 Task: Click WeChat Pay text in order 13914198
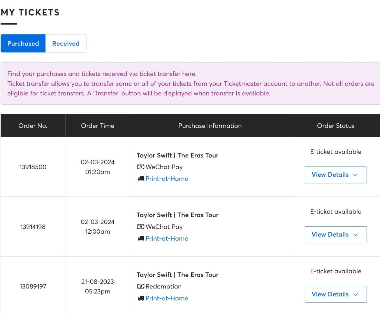(164, 227)
